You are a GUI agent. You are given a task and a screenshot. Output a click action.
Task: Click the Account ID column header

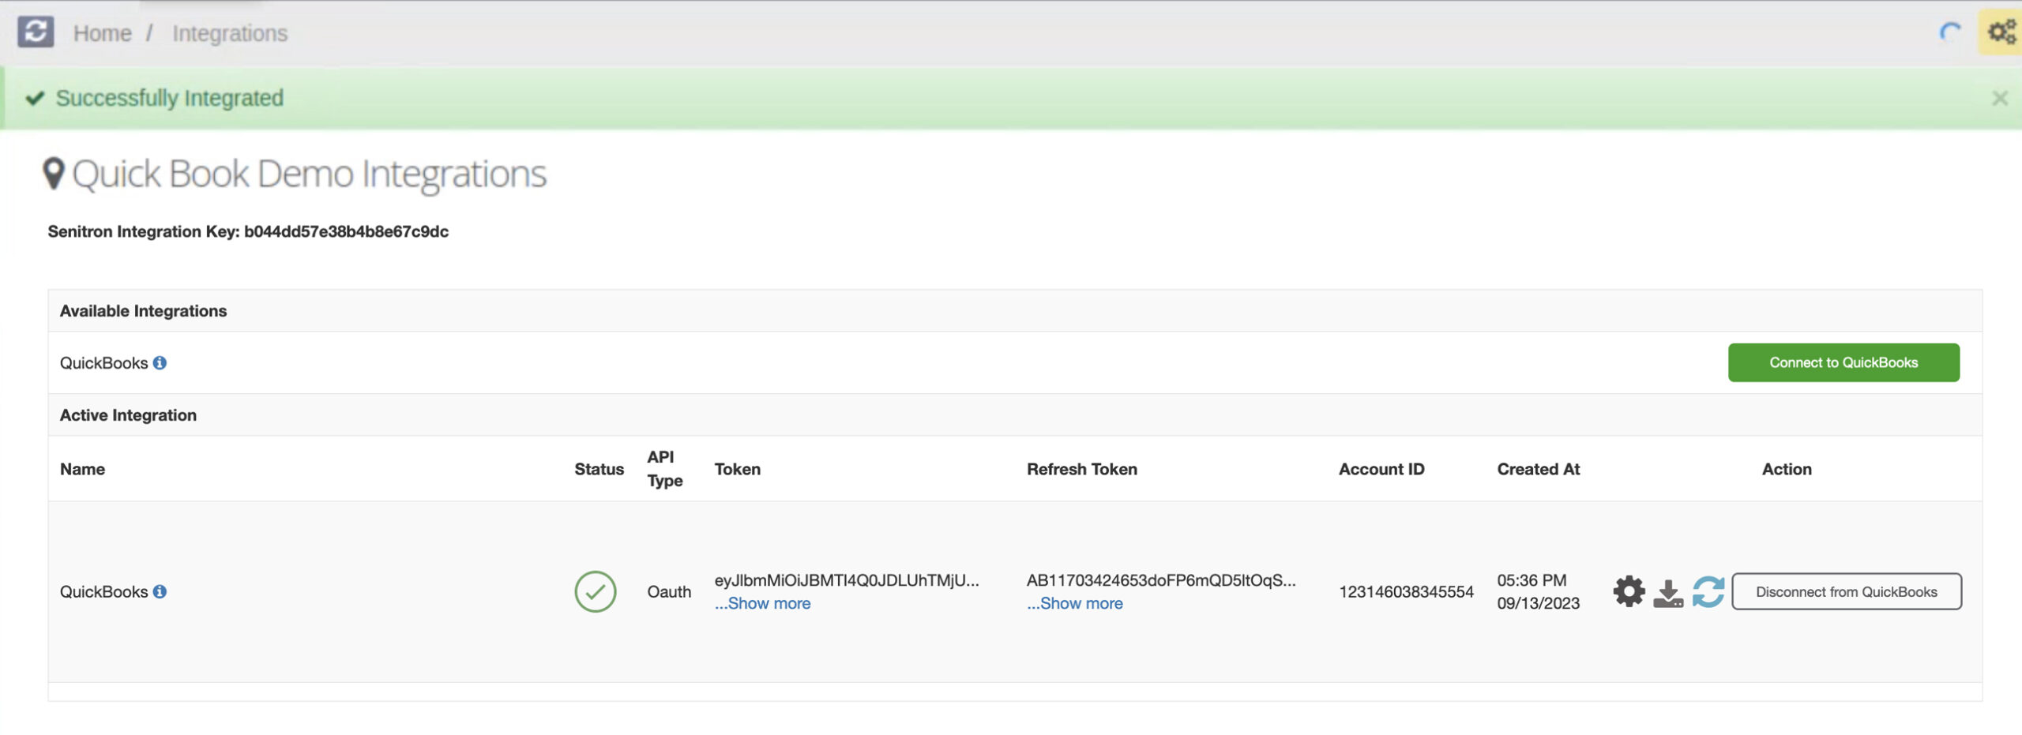1381,469
